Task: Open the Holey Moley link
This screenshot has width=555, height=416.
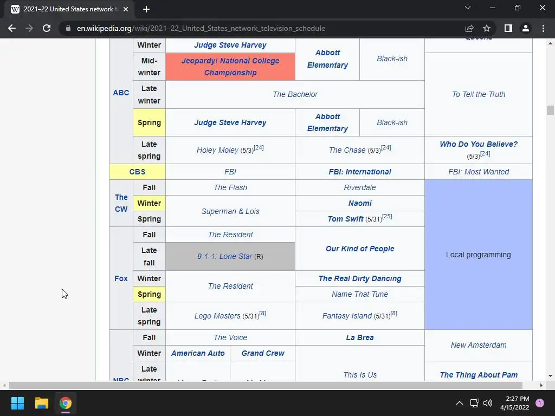Action: point(217,151)
